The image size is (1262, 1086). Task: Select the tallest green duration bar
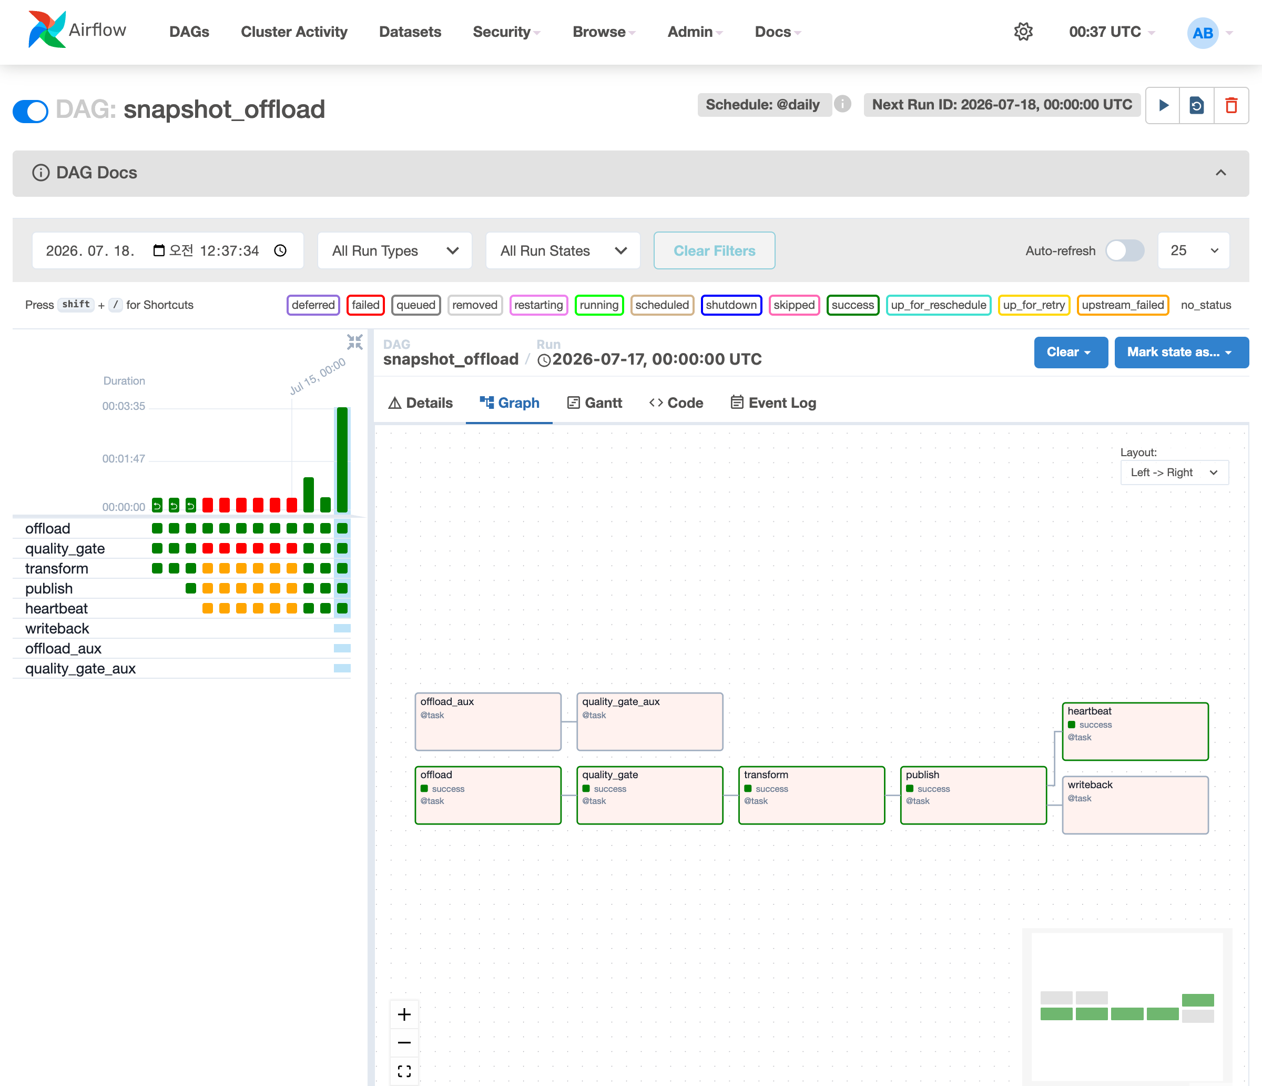(342, 459)
